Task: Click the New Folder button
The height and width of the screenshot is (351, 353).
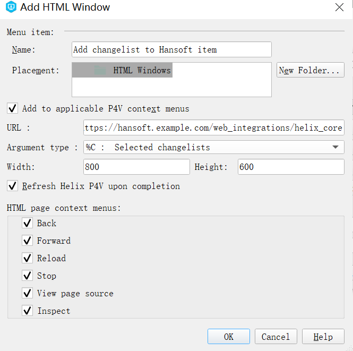Action: point(311,70)
